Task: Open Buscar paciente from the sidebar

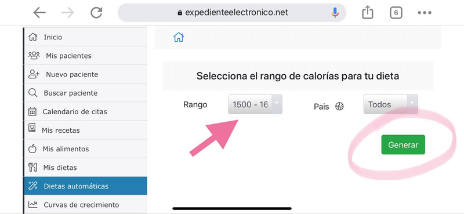Action: tap(85, 93)
